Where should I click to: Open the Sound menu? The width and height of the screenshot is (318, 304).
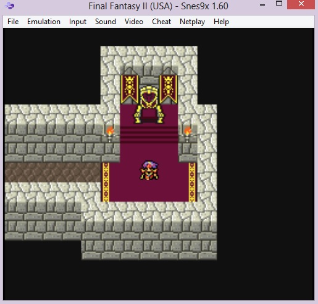pos(106,22)
